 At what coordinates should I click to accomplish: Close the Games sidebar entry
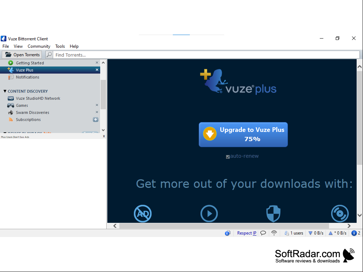pyautogui.click(x=97, y=105)
